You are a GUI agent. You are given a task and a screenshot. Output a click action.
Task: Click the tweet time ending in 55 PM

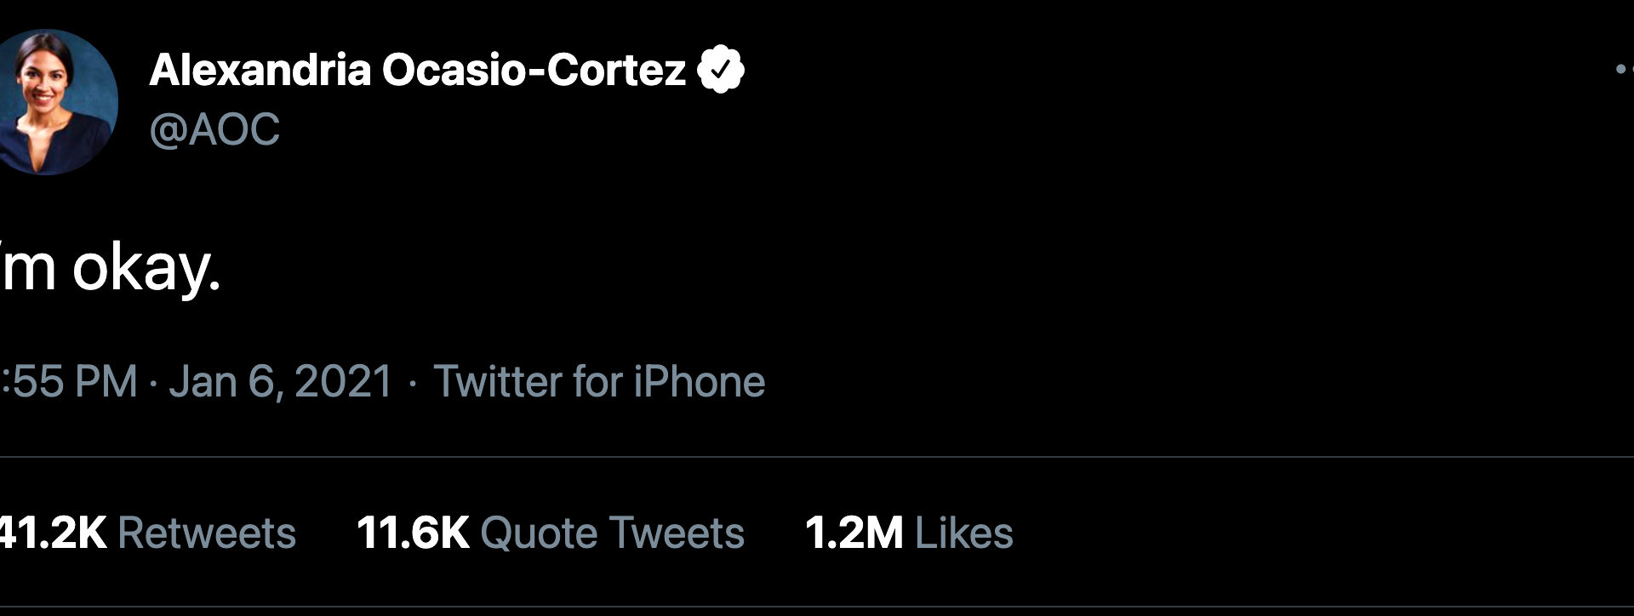[x=68, y=381]
